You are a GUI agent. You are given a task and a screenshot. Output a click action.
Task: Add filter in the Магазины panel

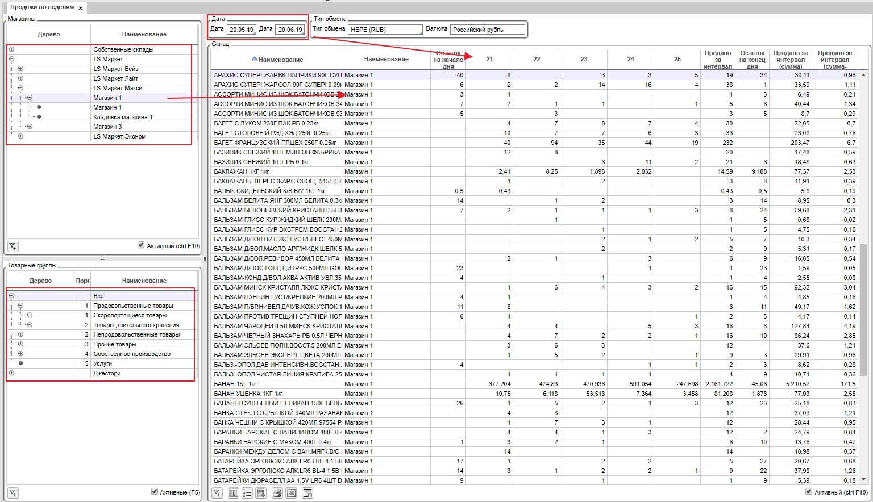click(13, 246)
